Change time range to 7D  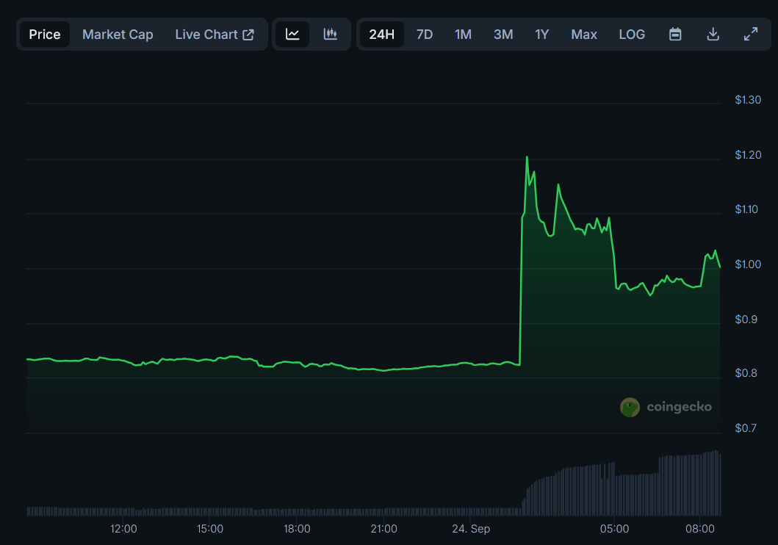[x=425, y=35]
